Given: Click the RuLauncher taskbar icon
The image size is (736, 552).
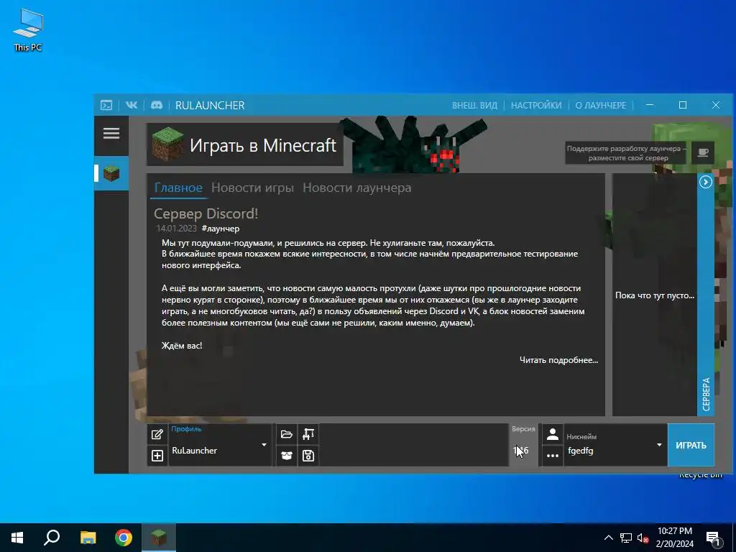Looking at the screenshot, I should [159, 538].
